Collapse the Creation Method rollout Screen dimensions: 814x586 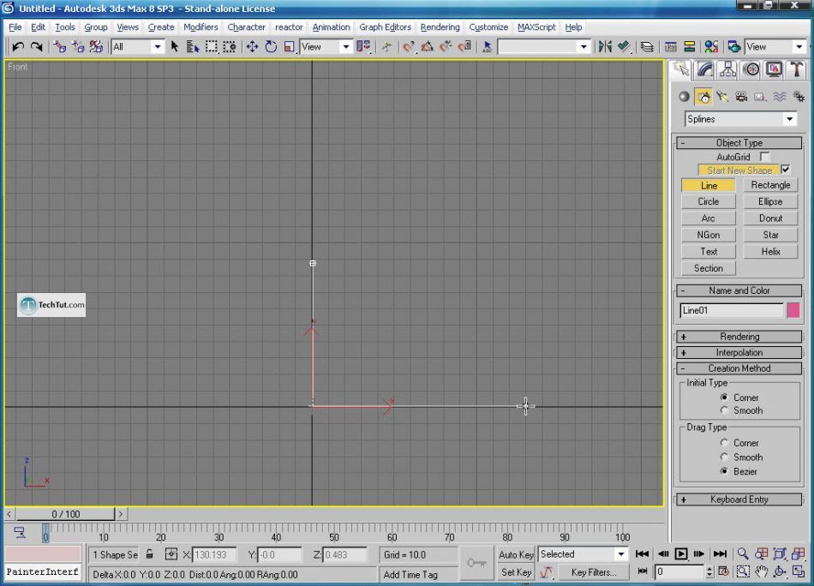tap(739, 368)
